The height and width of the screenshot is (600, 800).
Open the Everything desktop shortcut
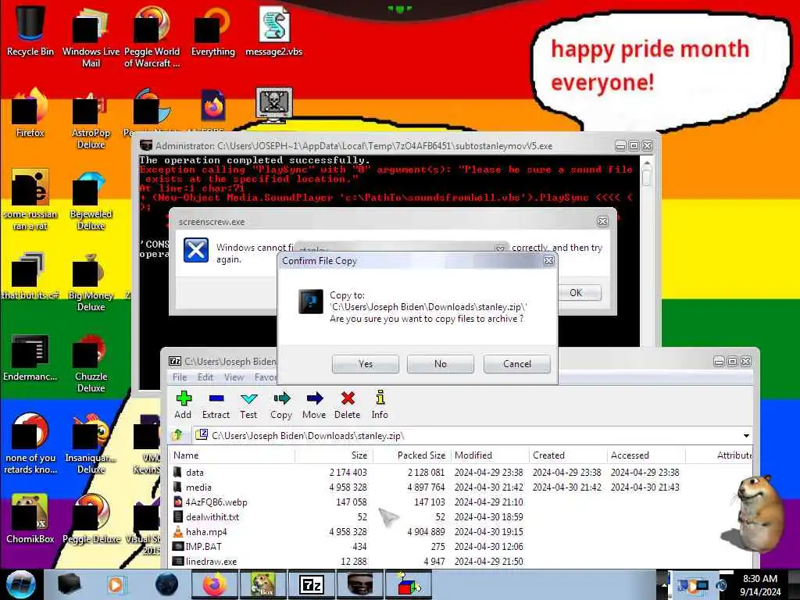coord(213,31)
